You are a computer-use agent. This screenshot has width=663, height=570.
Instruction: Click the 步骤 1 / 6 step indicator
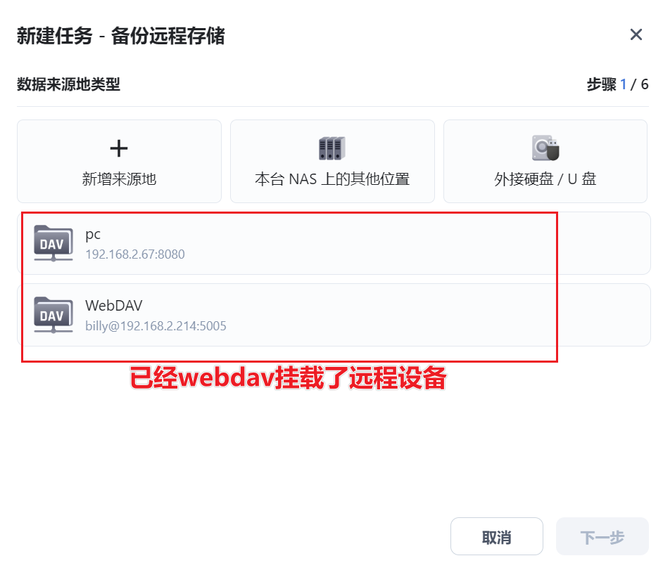(x=617, y=84)
